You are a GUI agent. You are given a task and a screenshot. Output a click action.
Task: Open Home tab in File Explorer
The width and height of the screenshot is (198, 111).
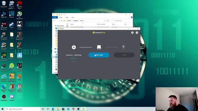click(x=61, y=17)
